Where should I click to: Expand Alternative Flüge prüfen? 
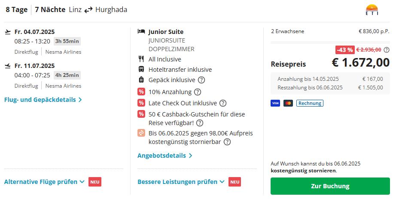(x=44, y=182)
